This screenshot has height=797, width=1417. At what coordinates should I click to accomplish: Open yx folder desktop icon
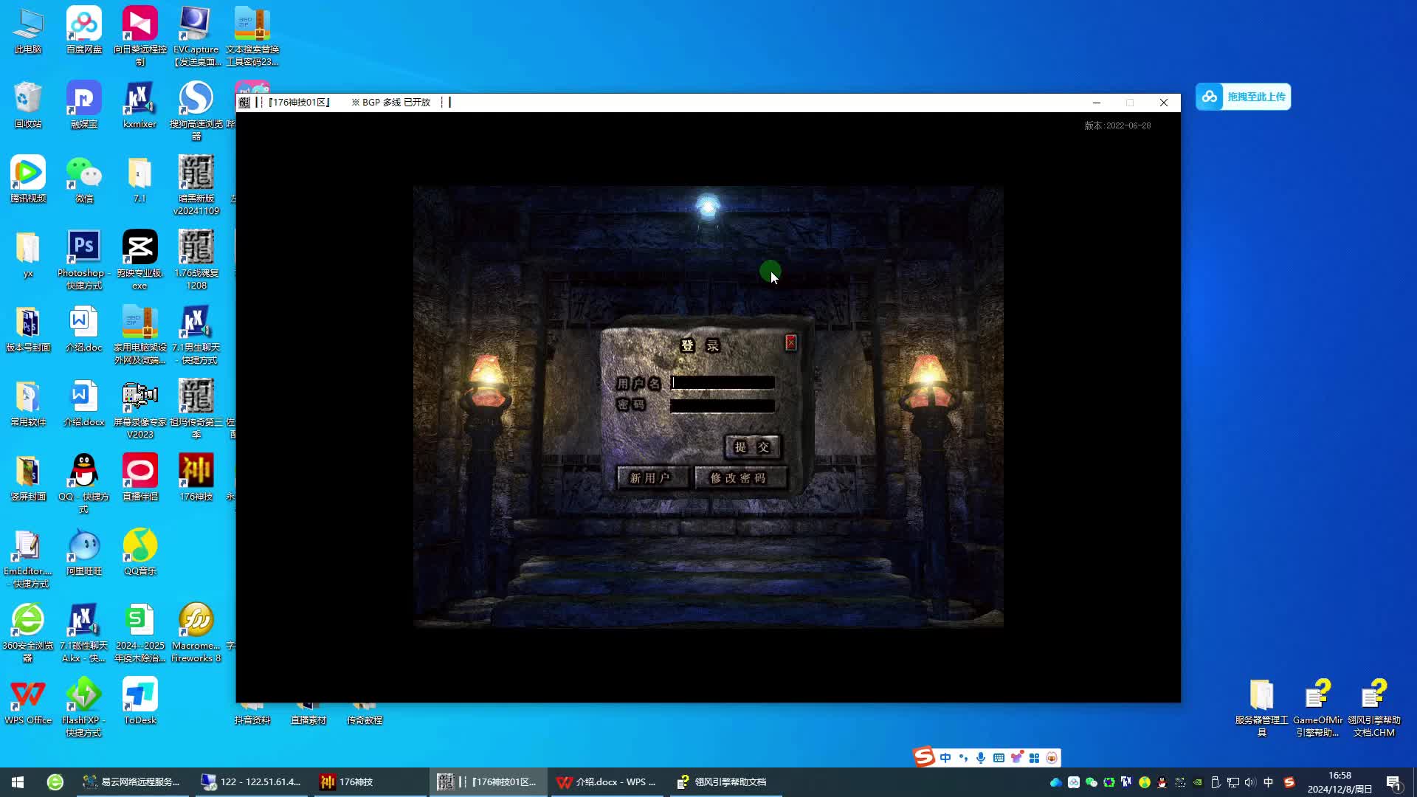(x=28, y=255)
